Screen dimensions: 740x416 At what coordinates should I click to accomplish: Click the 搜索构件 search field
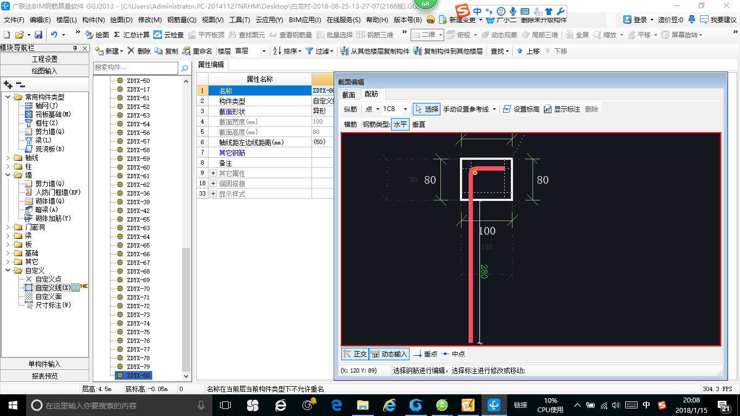click(135, 68)
